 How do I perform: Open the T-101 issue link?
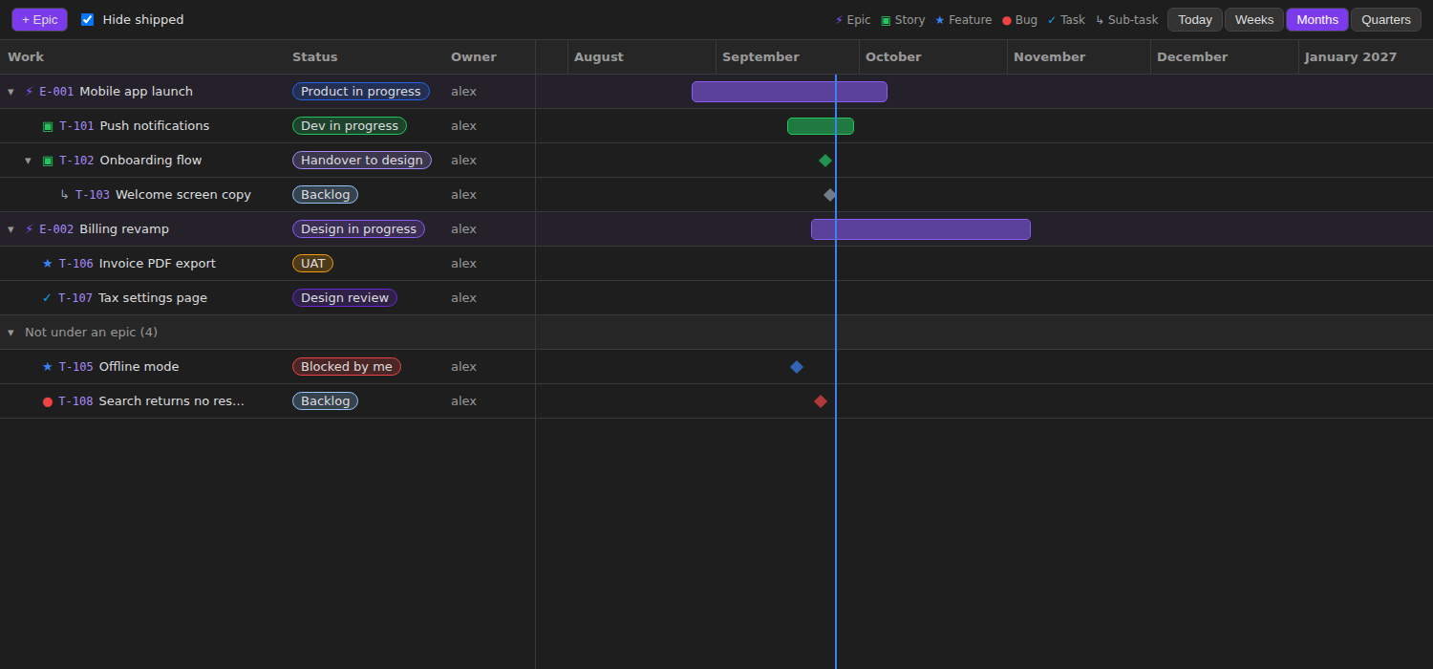(x=76, y=126)
